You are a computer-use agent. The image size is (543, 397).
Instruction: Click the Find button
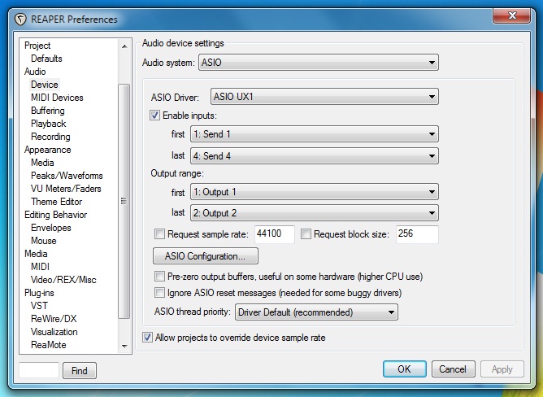point(80,371)
